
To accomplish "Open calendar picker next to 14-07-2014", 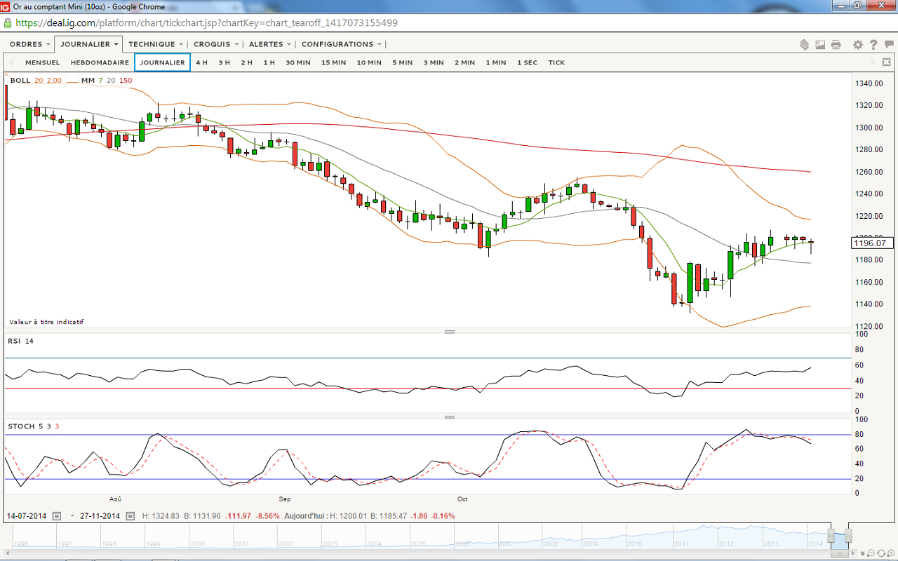I will coord(57,516).
